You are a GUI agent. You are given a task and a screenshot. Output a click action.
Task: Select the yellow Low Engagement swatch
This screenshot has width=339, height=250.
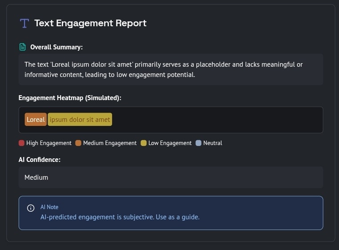point(144,143)
